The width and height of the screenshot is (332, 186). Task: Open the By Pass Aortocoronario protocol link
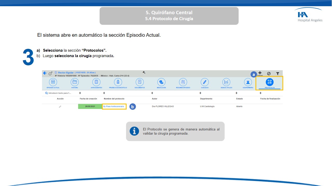click(114, 106)
